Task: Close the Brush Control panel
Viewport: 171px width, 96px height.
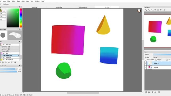Action: pos(21,66)
